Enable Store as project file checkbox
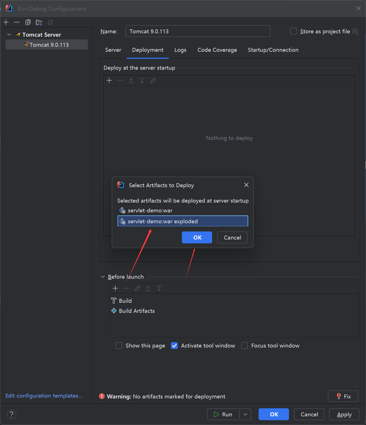 coord(294,31)
